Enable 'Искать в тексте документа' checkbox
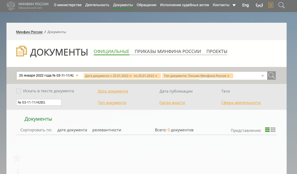This screenshot has width=297, height=174. 19,91
